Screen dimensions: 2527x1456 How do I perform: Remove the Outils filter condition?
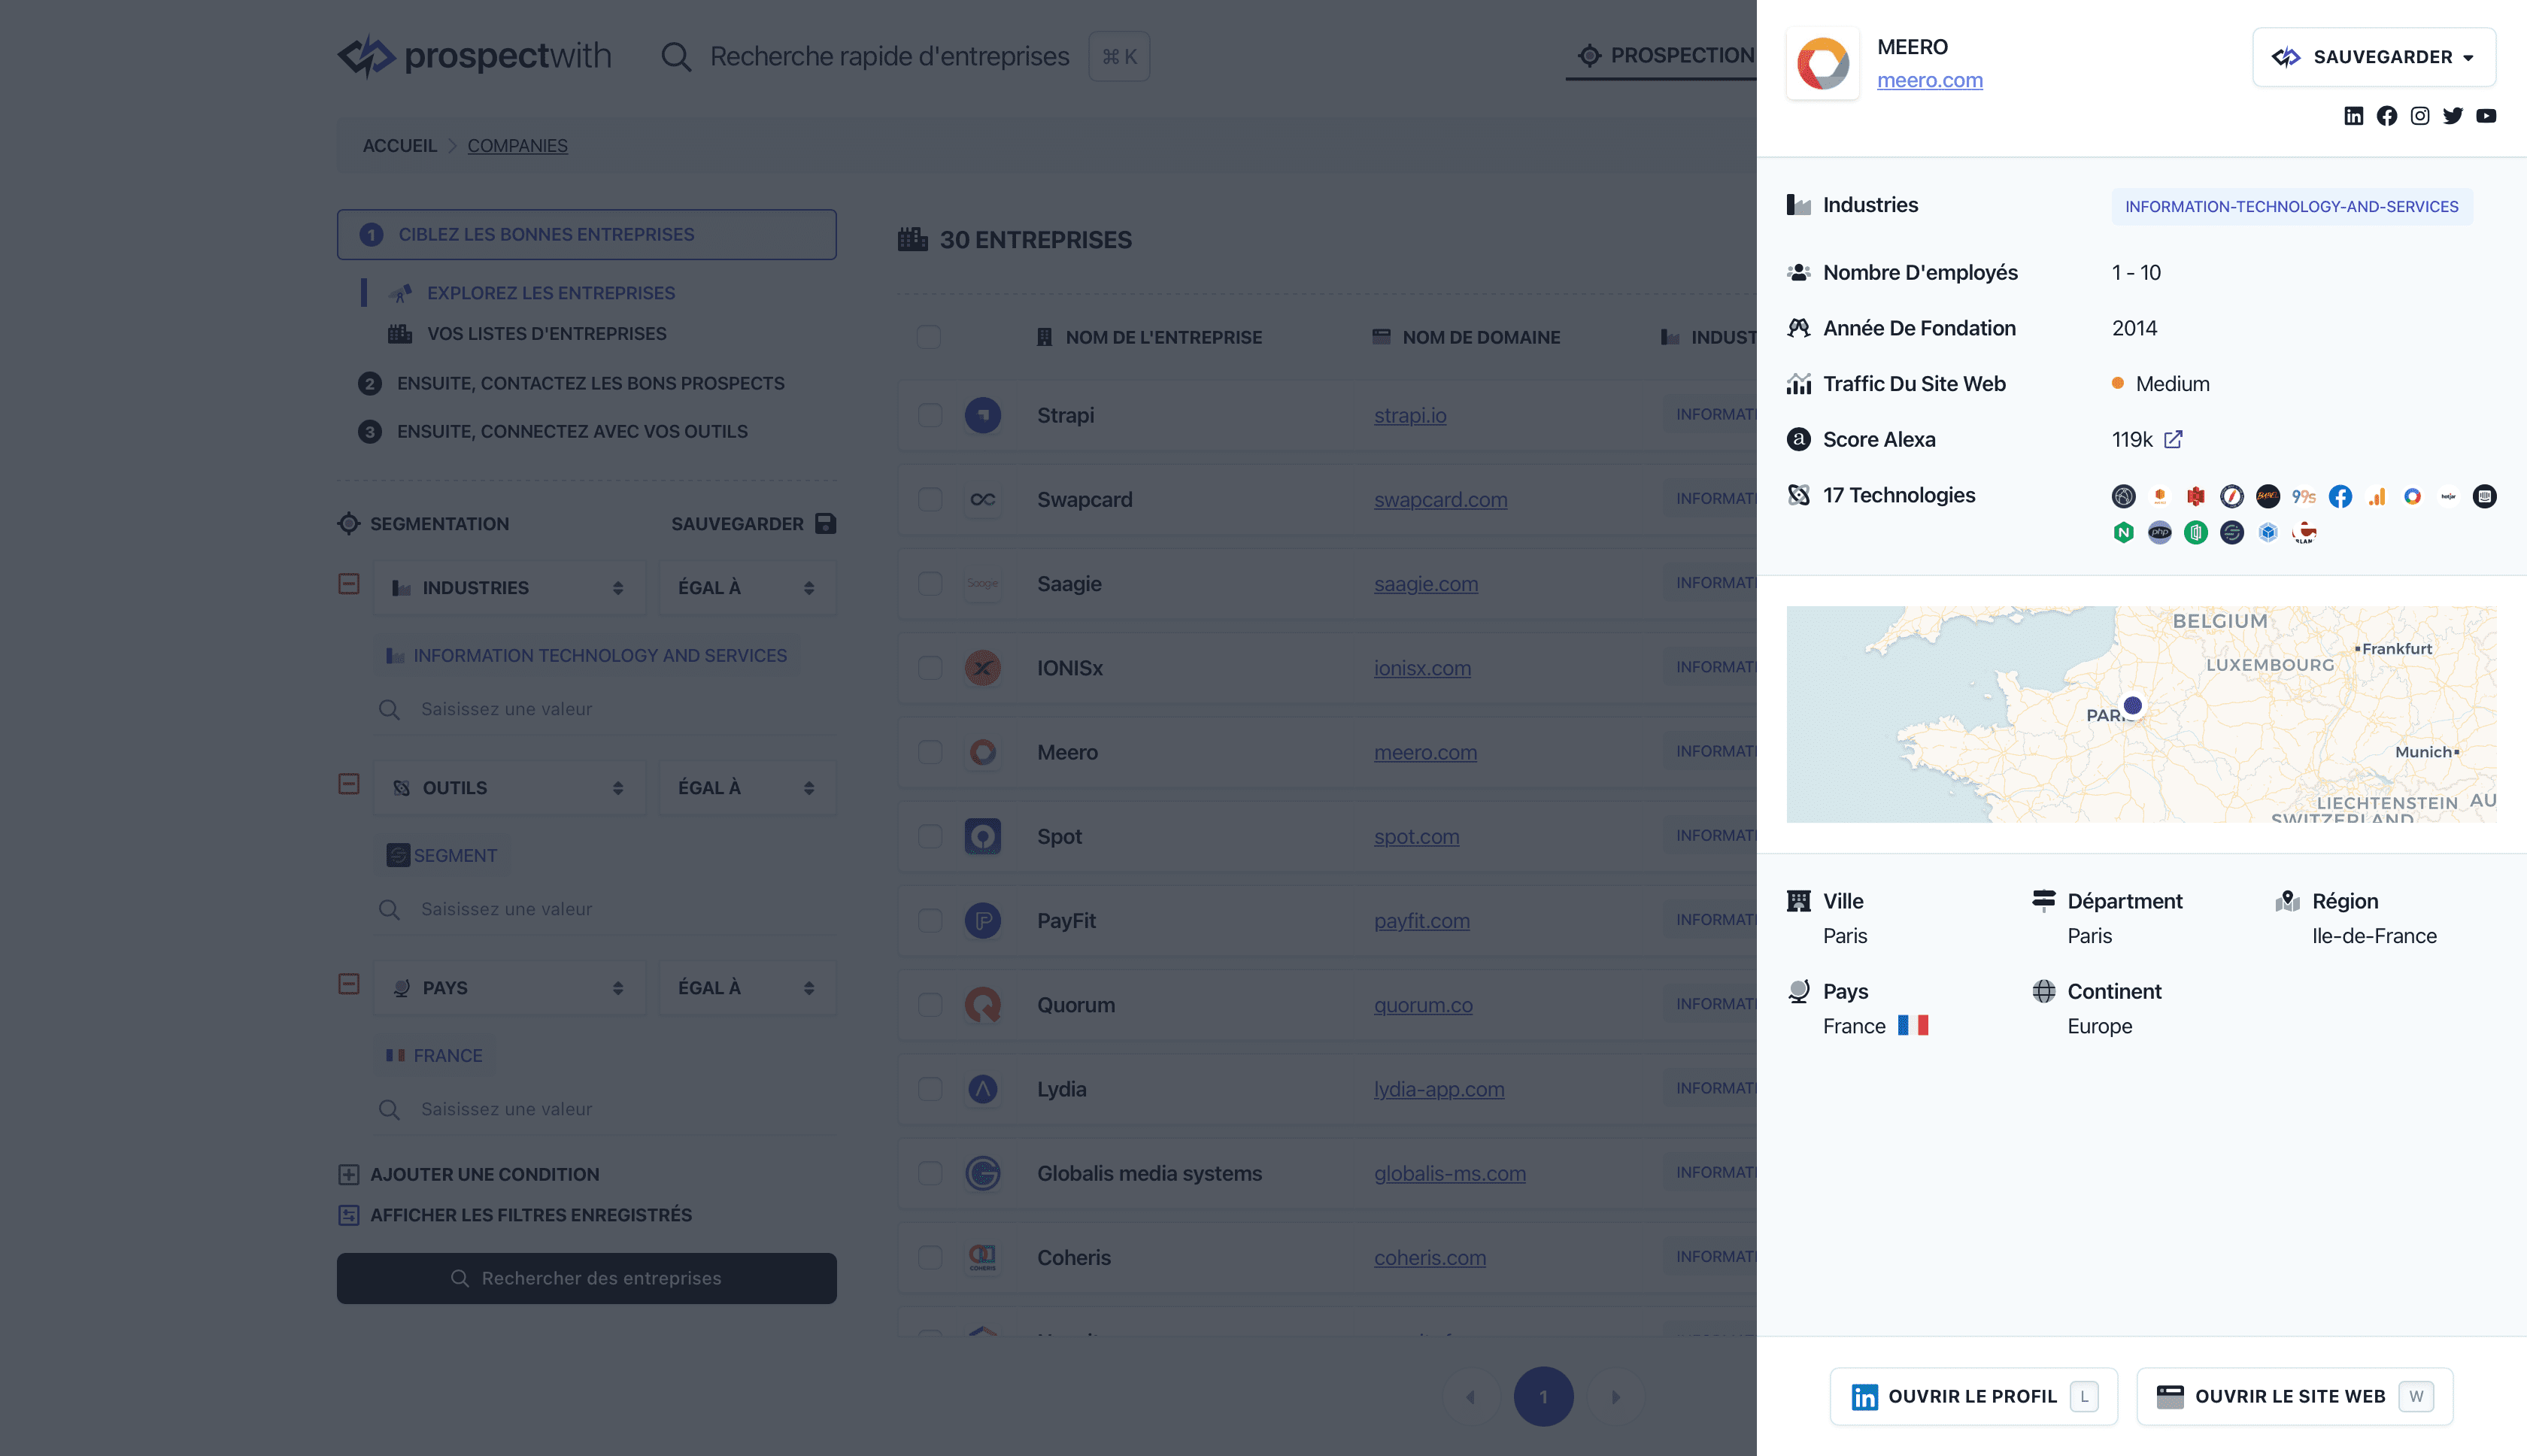click(x=348, y=783)
